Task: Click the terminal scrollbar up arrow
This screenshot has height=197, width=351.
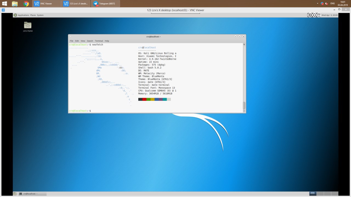Action: coord(244,44)
